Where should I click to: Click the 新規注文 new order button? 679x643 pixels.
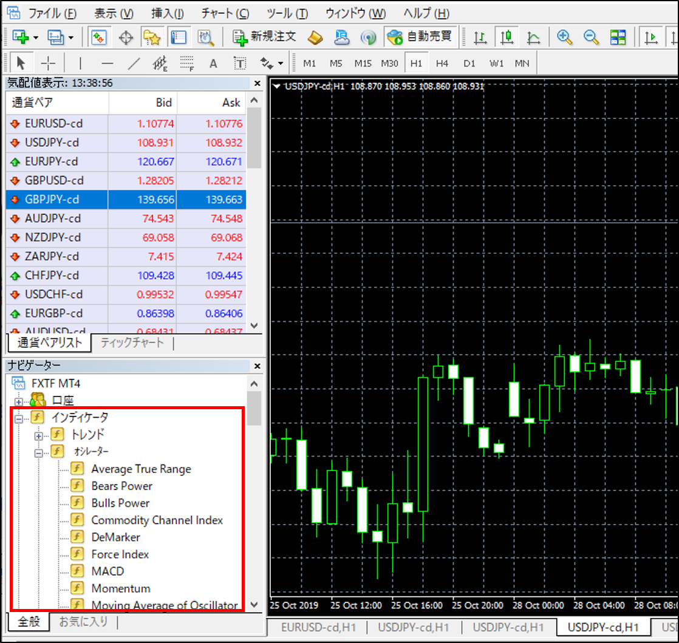point(264,37)
